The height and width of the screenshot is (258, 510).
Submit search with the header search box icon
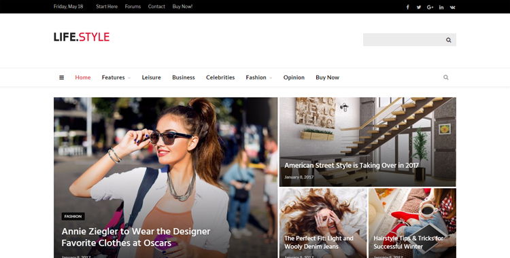(x=449, y=40)
